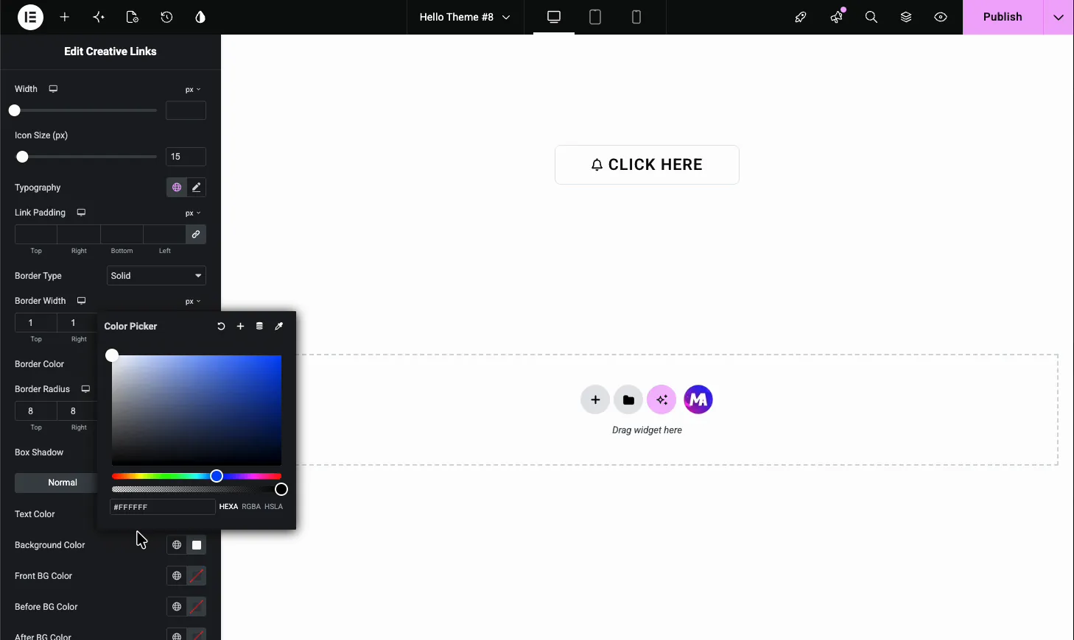
Task: Change the Width unit px dropdown
Action: pyautogui.click(x=193, y=90)
